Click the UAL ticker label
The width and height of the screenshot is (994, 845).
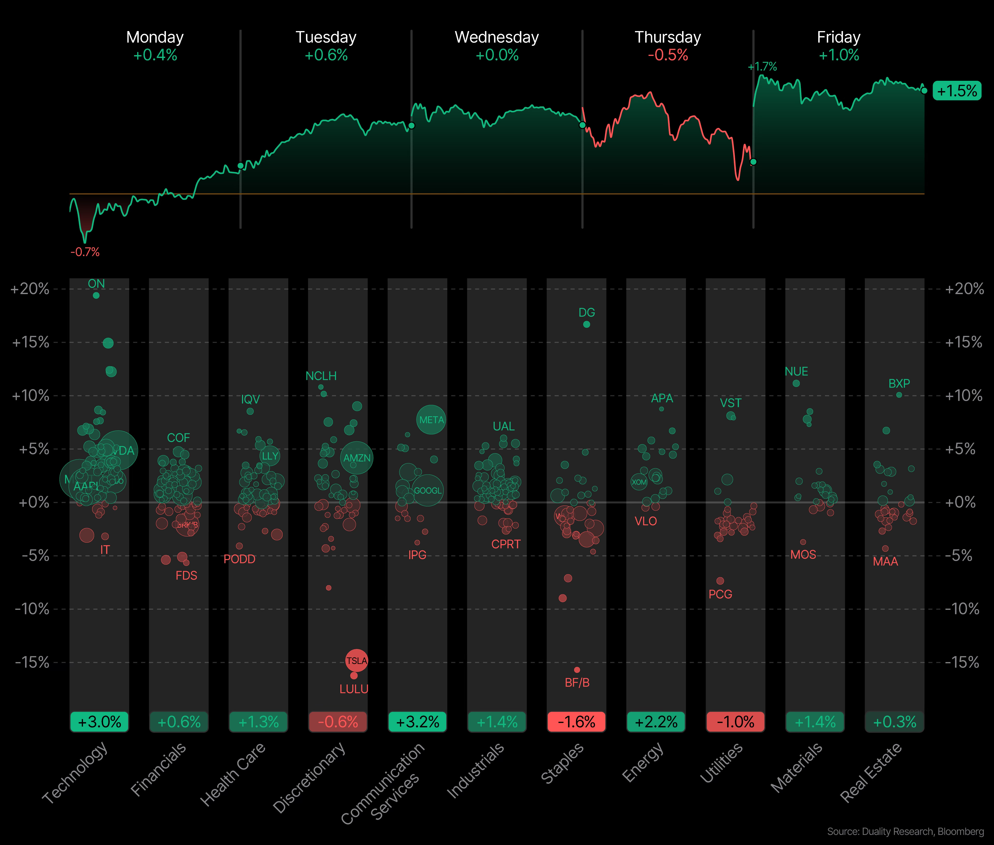pos(503,426)
